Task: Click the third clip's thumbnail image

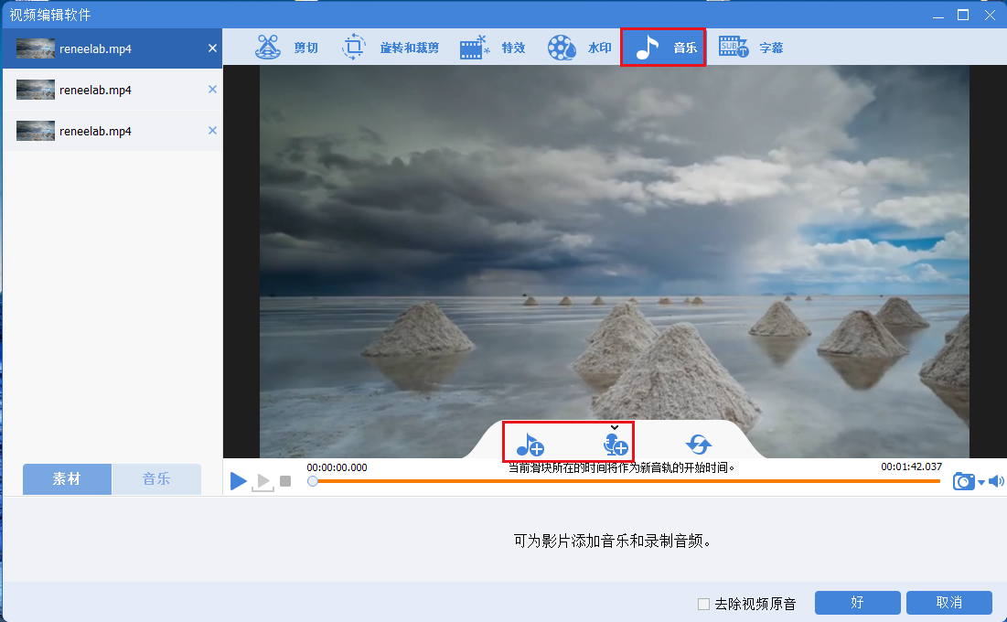Action: (x=36, y=131)
